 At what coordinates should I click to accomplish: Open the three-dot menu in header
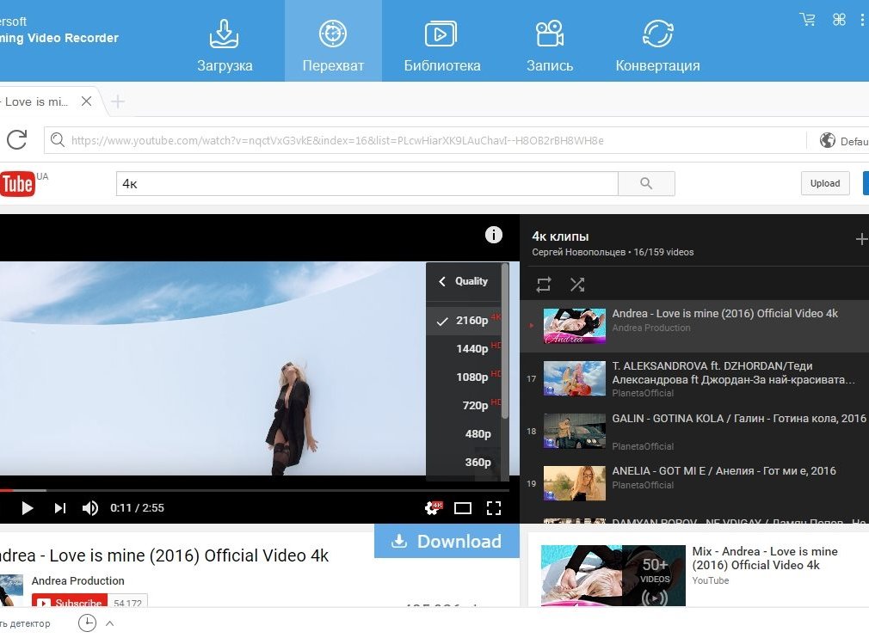coord(862,20)
